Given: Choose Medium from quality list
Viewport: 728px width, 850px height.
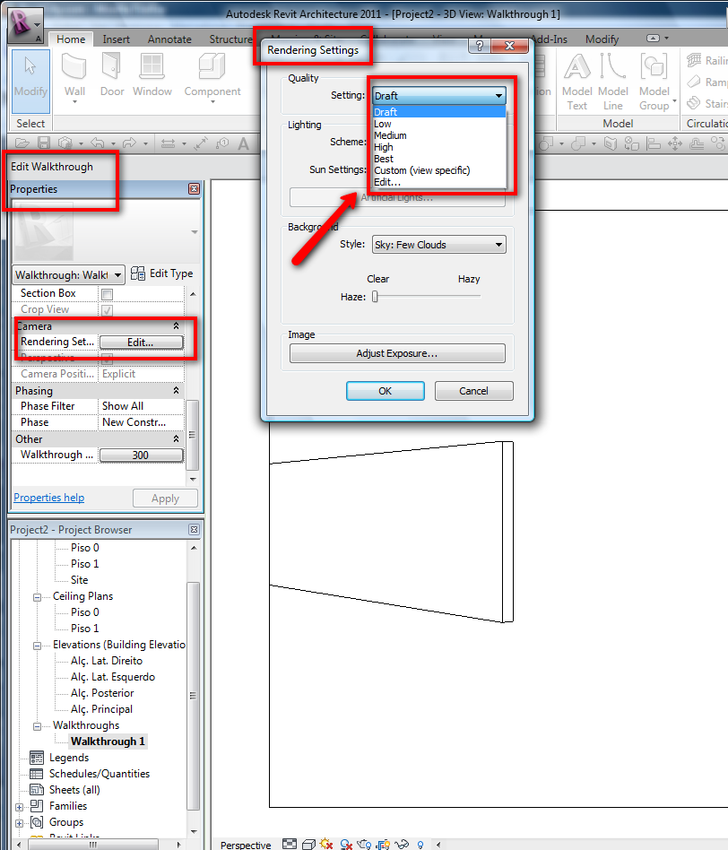Looking at the screenshot, I should pos(439,135).
